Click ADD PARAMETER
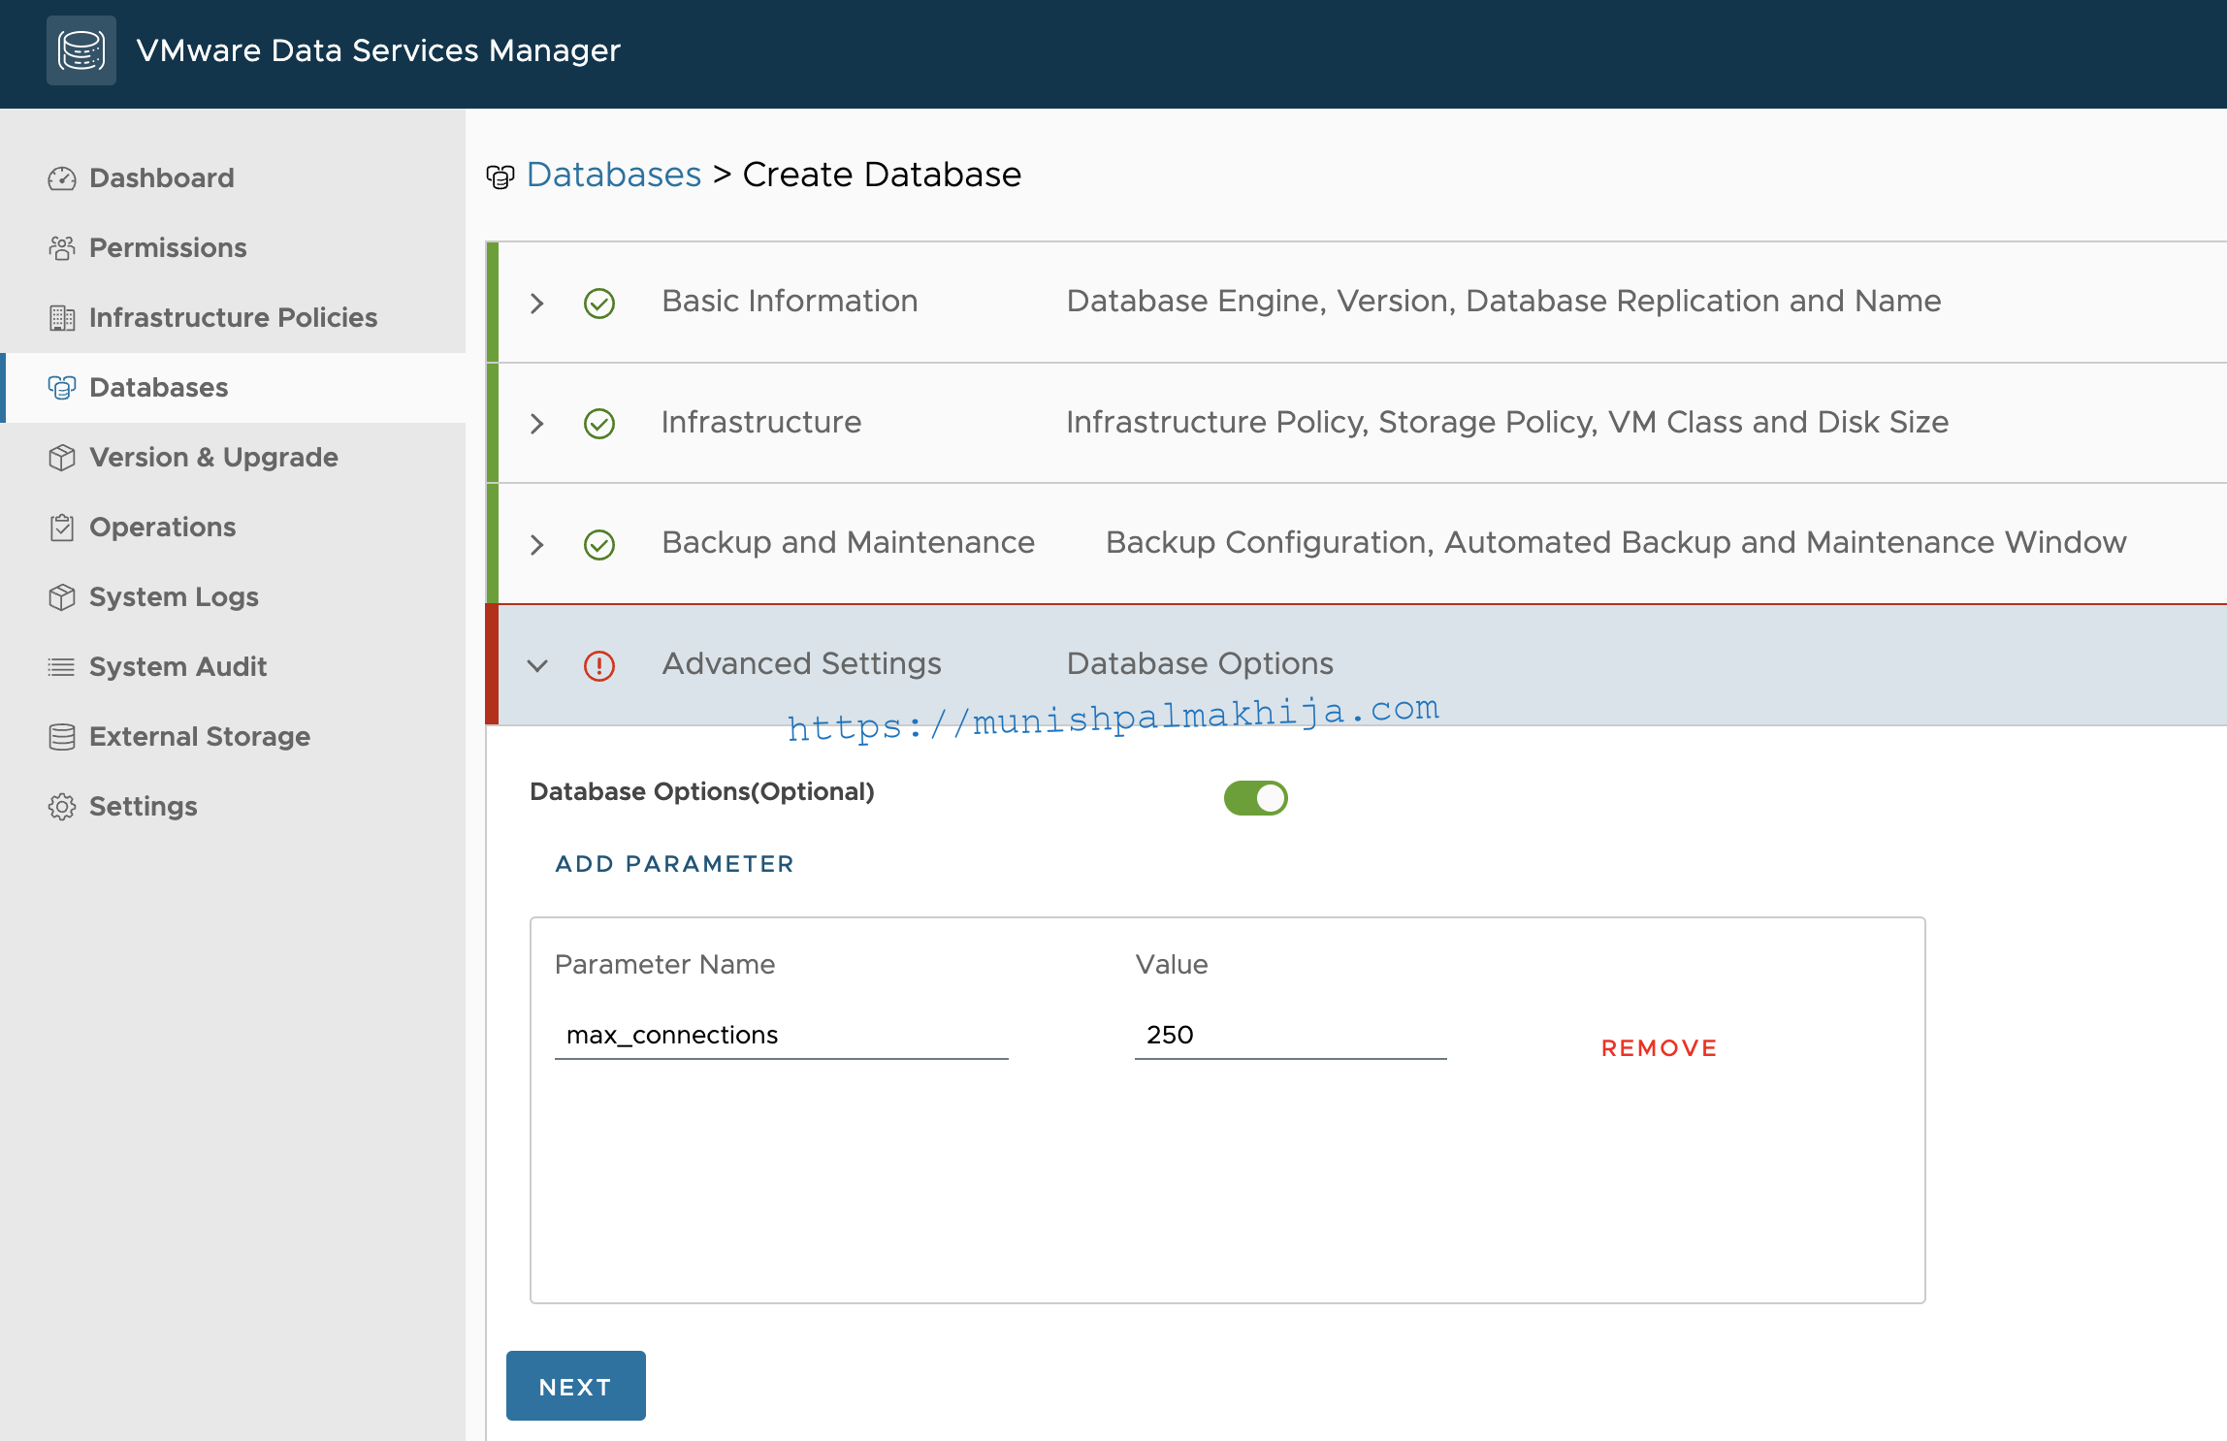 tap(674, 864)
